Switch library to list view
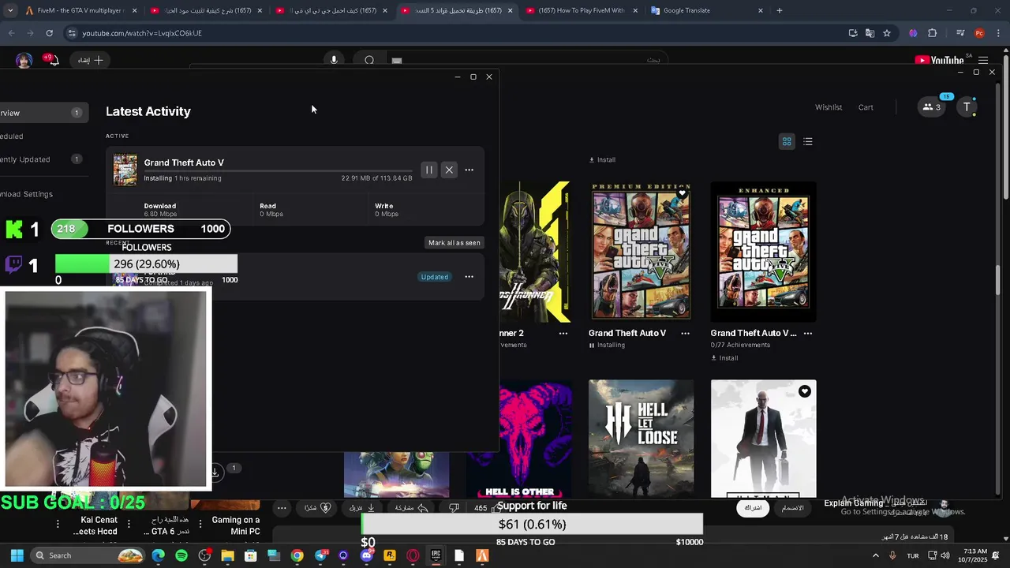Viewport: 1010px width, 568px height. [807, 141]
